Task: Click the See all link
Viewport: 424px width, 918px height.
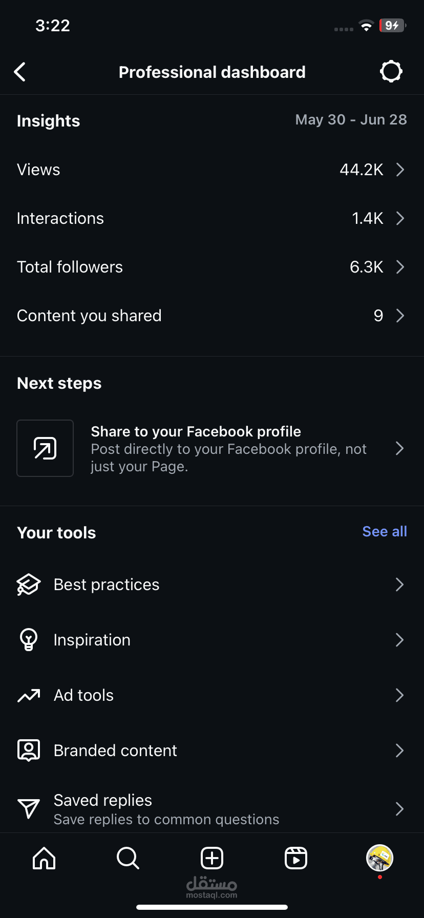Action: pyautogui.click(x=385, y=532)
